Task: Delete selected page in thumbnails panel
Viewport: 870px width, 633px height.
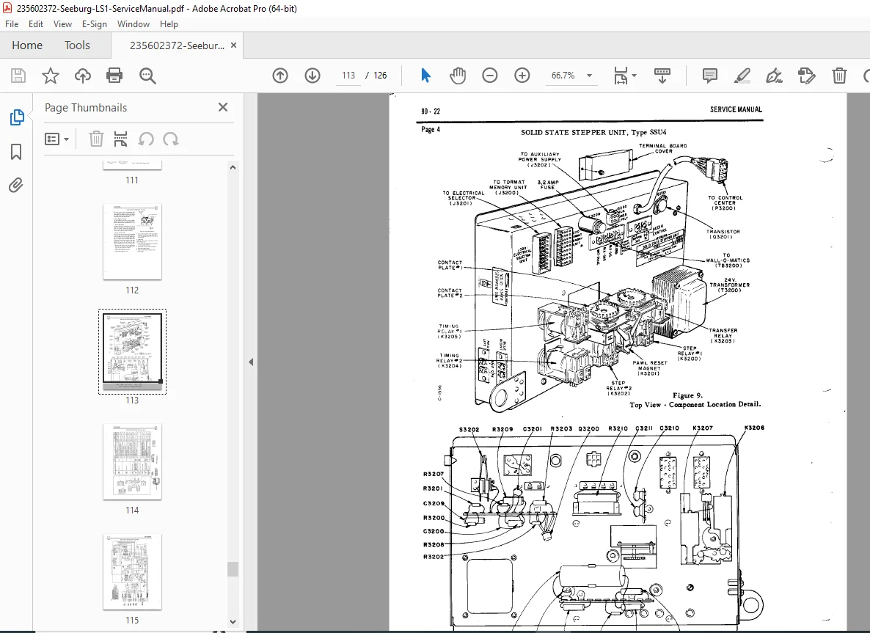Action: (97, 139)
